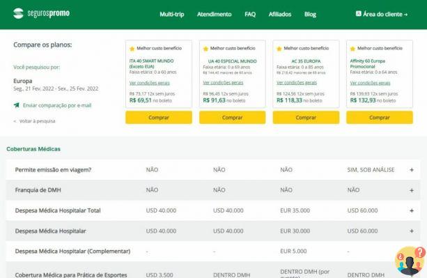
Task: Click the Cobertura Médica para Prática de Esportes label
Action: [x=71, y=275]
